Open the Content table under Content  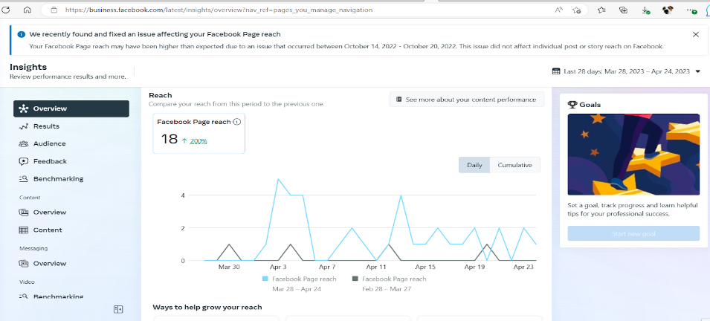point(47,230)
